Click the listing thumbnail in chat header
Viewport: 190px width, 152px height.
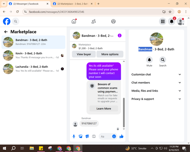click(x=76, y=36)
